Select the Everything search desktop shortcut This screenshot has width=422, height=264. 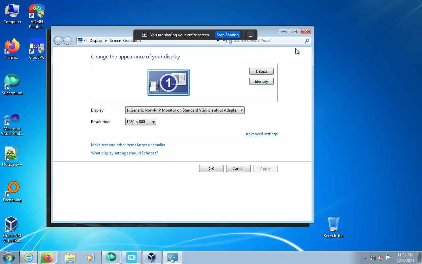point(12,192)
